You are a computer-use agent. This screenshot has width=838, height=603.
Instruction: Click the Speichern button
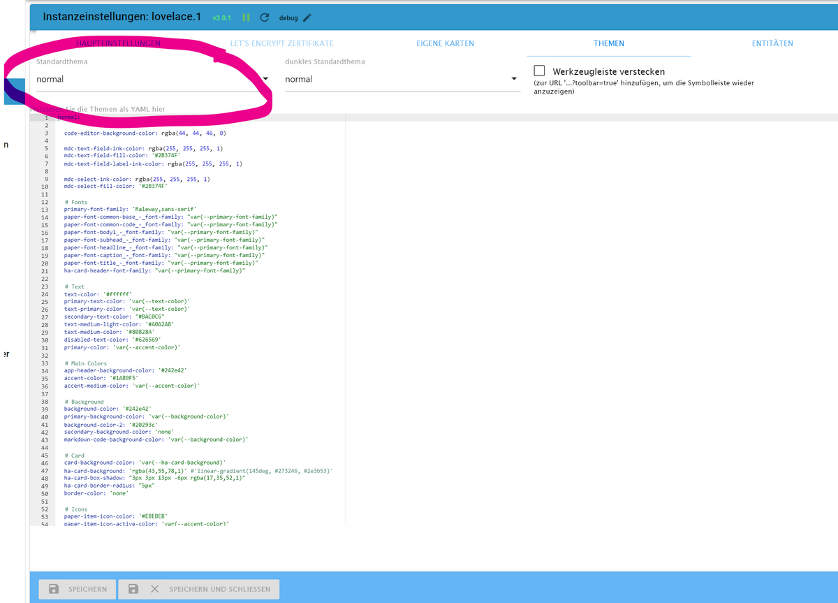(73, 589)
